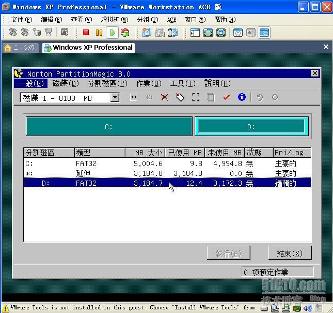Select the C: partition bar in disk map
Screen dimensions: 333x313
(109, 126)
